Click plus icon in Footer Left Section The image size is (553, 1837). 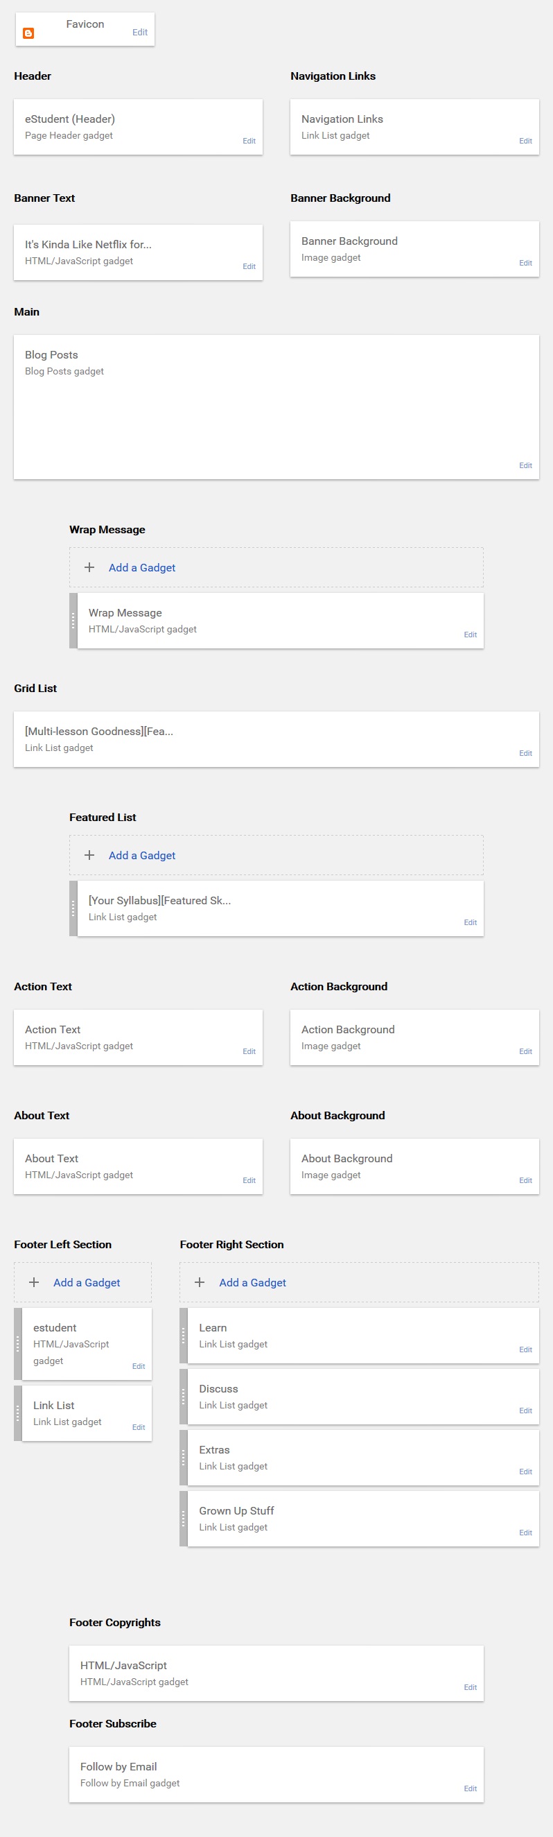(x=33, y=1282)
